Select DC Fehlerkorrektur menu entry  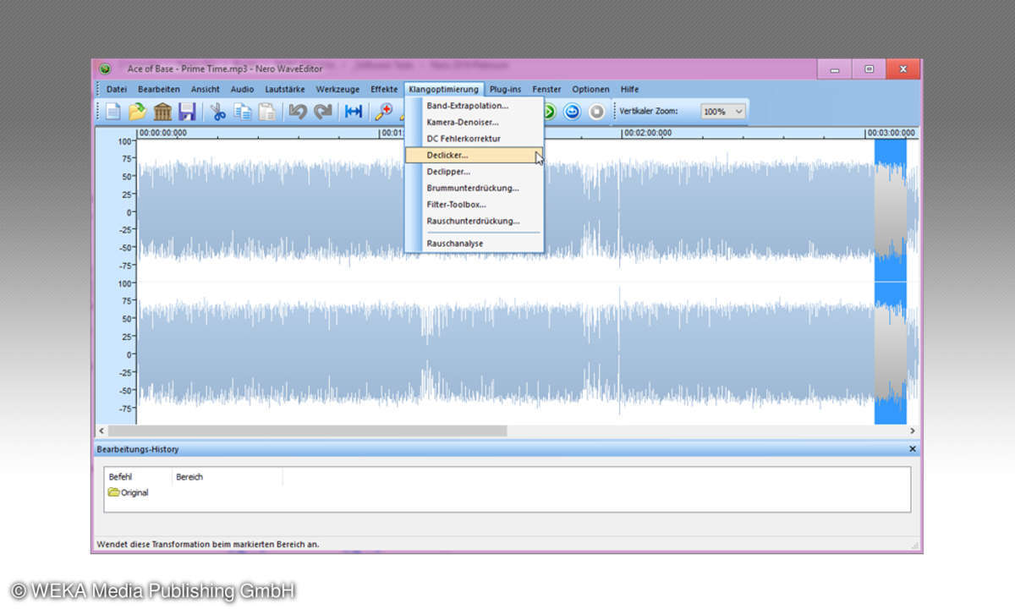(475, 139)
